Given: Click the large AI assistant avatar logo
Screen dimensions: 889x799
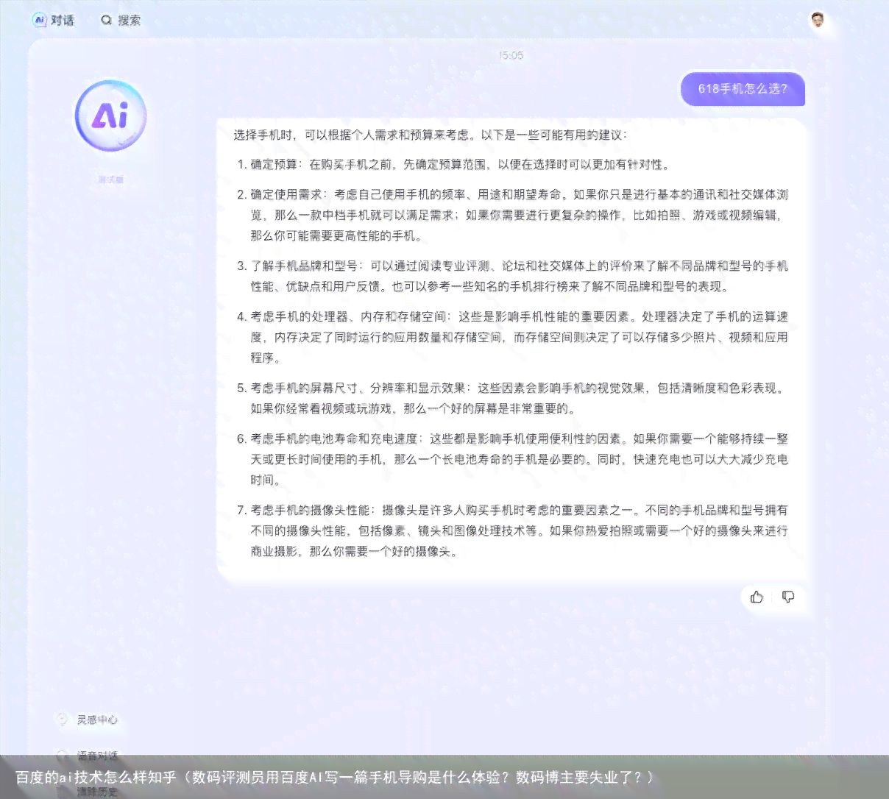Looking at the screenshot, I should pyautogui.click(x=111, y=116).
